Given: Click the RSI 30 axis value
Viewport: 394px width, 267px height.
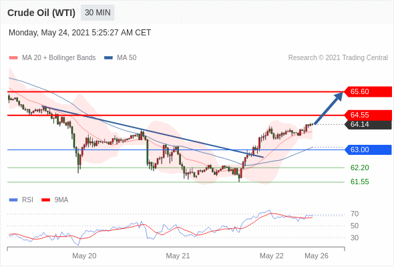Looking at the screenshot, I should click(355, 238).
